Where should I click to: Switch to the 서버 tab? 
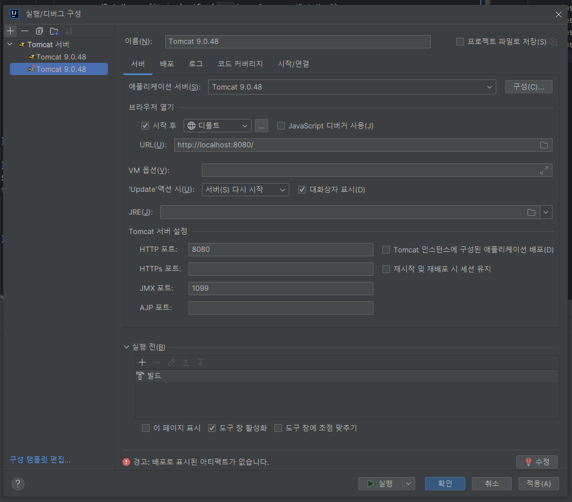tap(138, 64)
